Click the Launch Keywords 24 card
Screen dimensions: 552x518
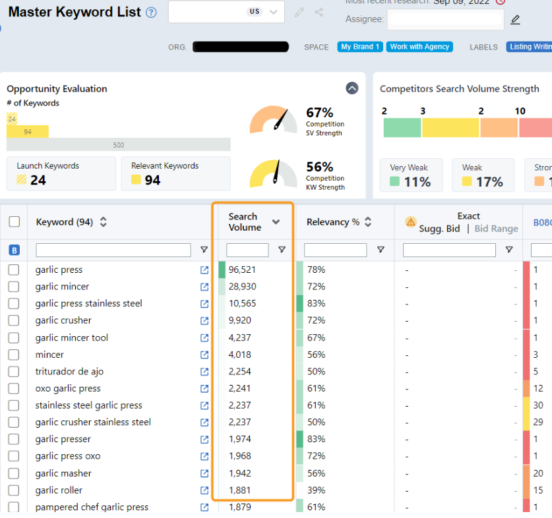61,173
